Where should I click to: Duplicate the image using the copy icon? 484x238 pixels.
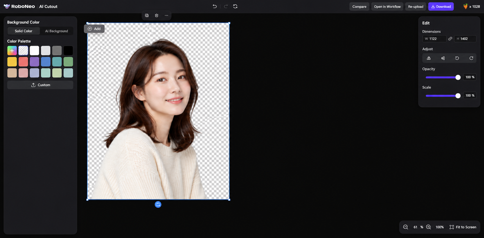tap(147, 15)
